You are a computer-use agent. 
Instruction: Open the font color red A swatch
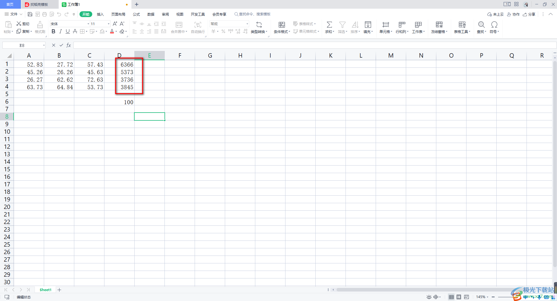(112, 31)
